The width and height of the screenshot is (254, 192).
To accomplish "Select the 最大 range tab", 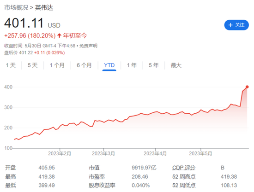I will [x=176, y=65].
